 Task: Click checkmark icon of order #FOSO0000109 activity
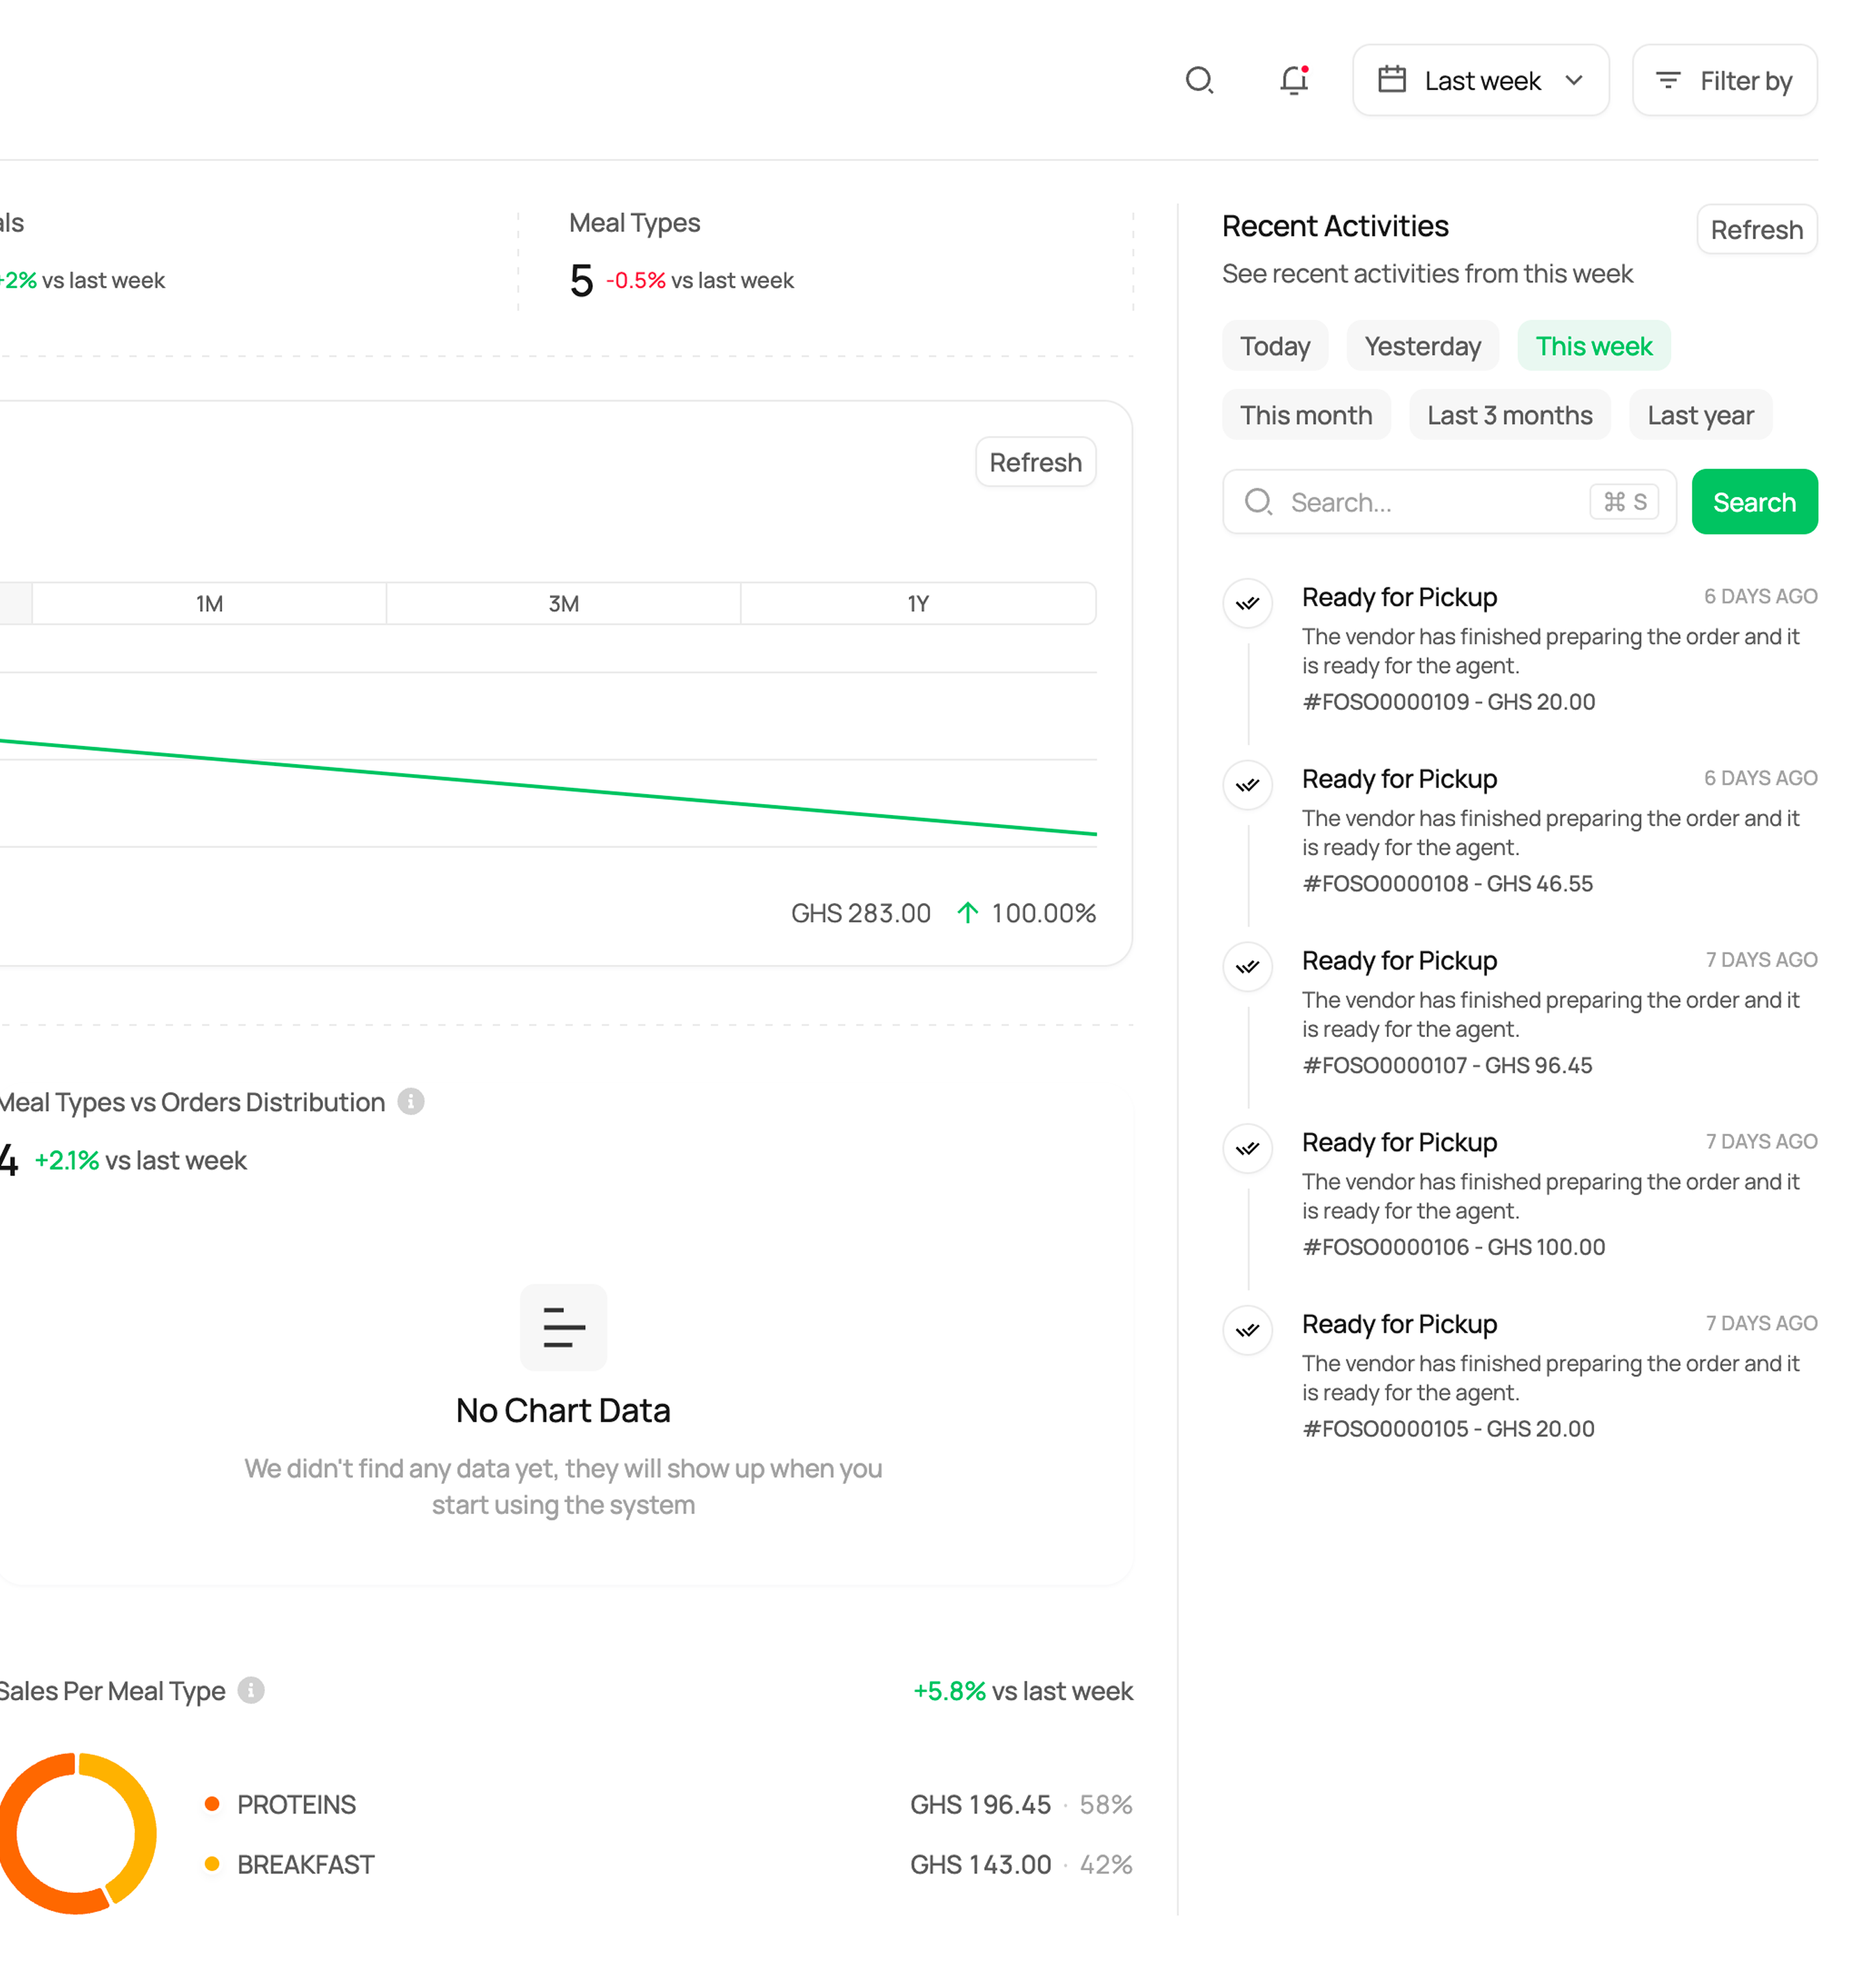point(1247,603)
